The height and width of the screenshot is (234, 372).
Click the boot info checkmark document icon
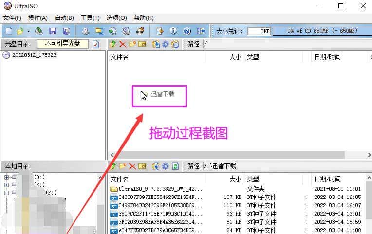point(95,44)
